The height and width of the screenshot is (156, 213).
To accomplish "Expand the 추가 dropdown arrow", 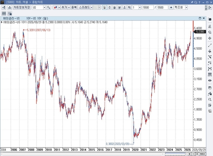I will pos(69,7).
